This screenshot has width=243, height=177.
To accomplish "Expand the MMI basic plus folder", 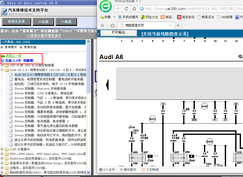I will [x=2, y=154].
